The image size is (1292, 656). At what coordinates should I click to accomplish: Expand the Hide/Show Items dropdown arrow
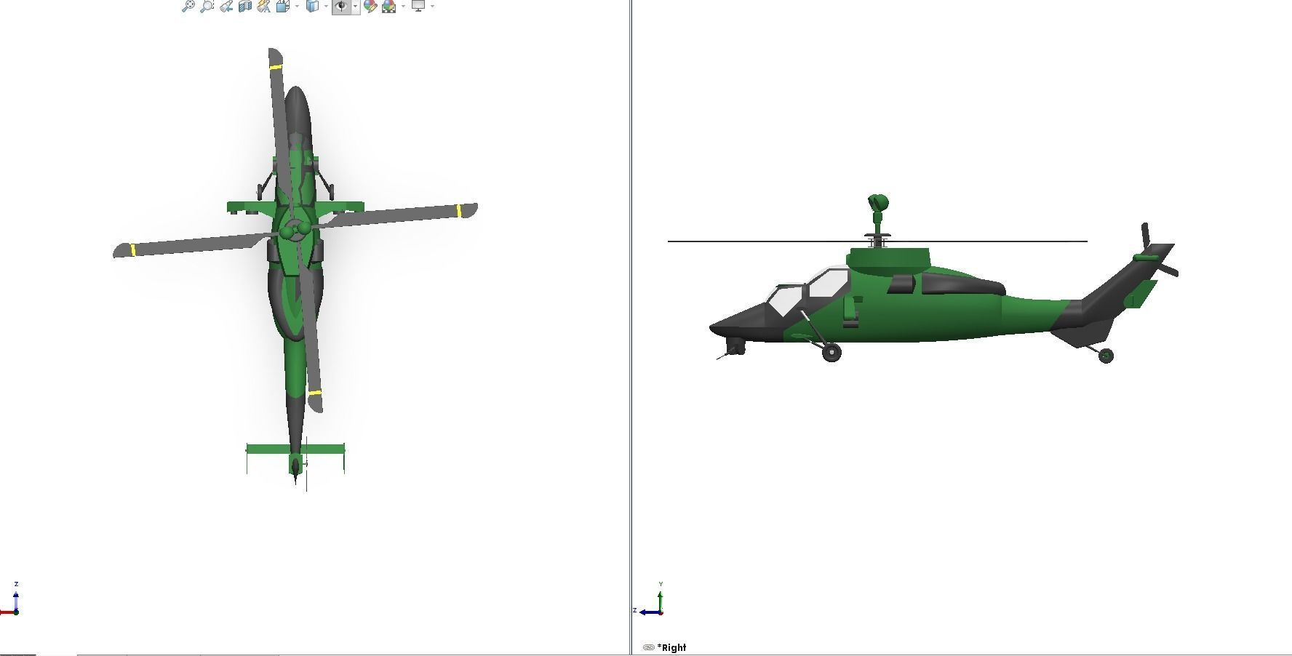click(x=355, y=7)
